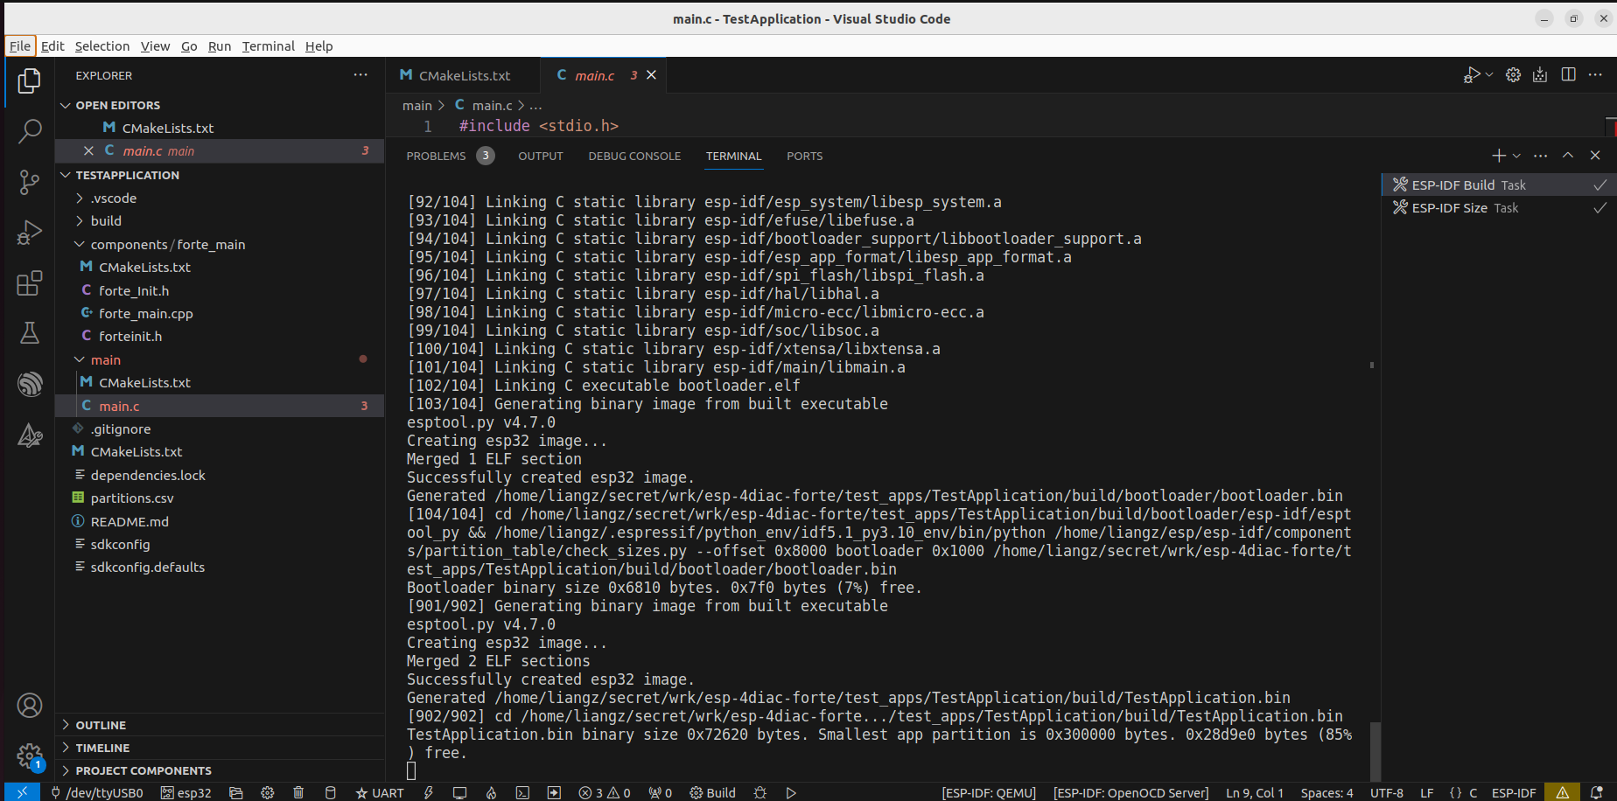Image resolution: width=1617 pixels, height=801 pixels.
Task: Open the Extensions view
Action: 29,283
